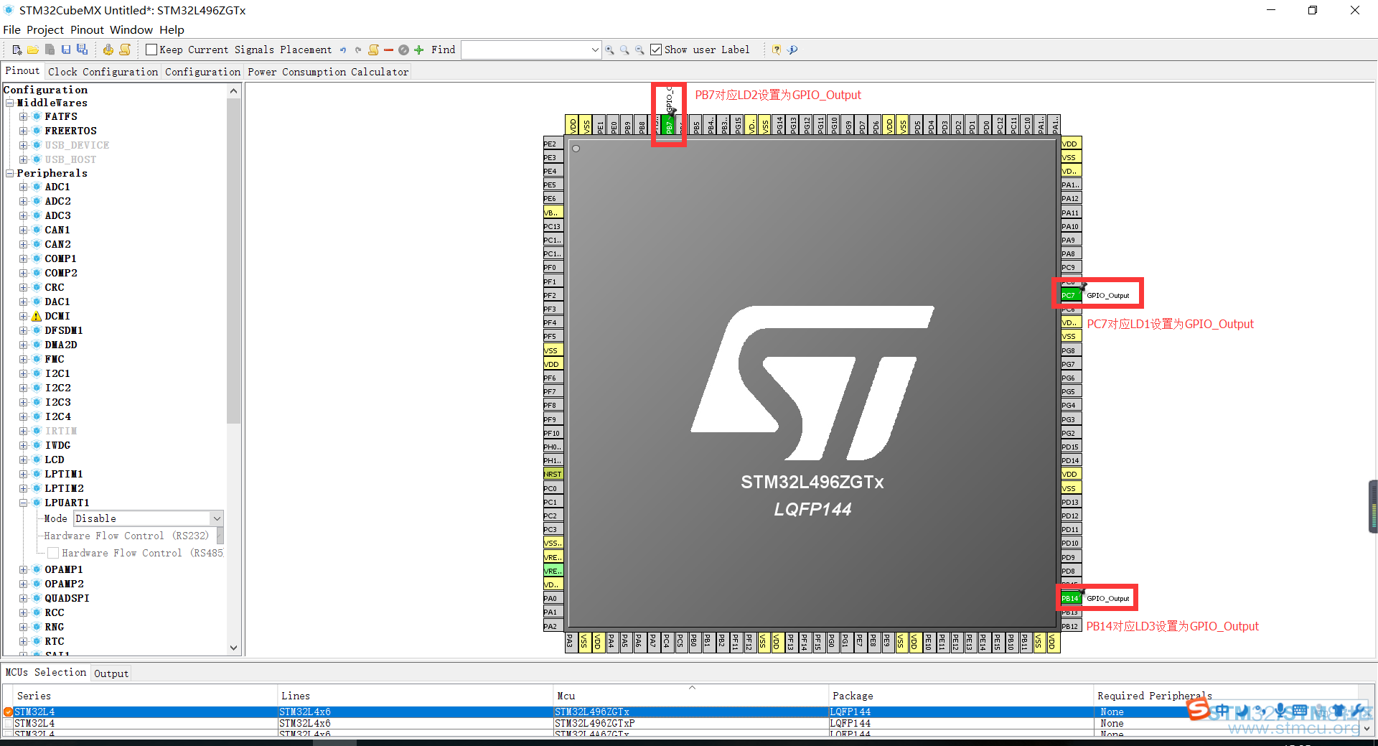Click the Generate Code icon

[x=108, y=50]
